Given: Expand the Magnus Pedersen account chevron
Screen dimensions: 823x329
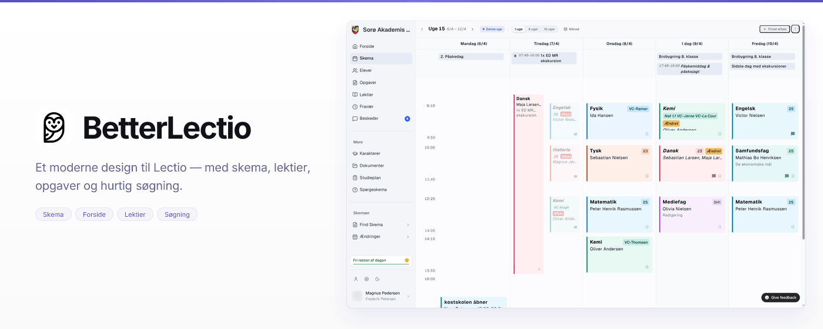Looking at the screenshot, I should 409,296.
